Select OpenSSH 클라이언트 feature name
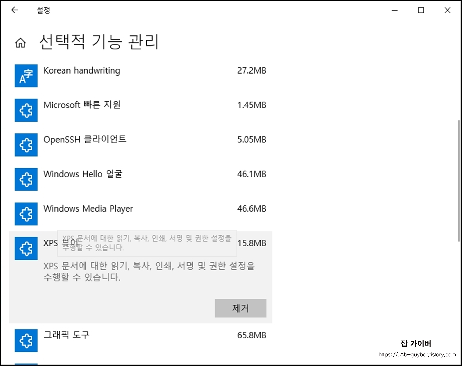Viewport: 462px width, 366px height. (x=85, y=140)
